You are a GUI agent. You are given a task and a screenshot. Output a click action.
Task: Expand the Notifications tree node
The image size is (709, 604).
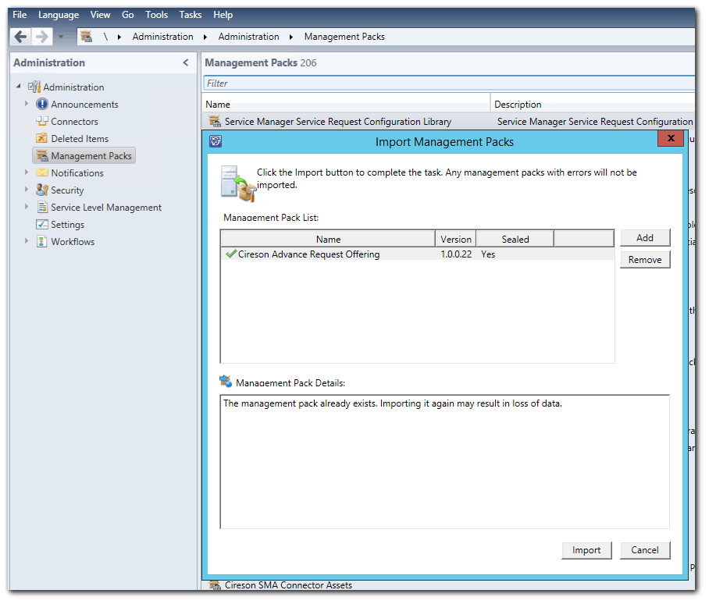click(x=27, y=172)
